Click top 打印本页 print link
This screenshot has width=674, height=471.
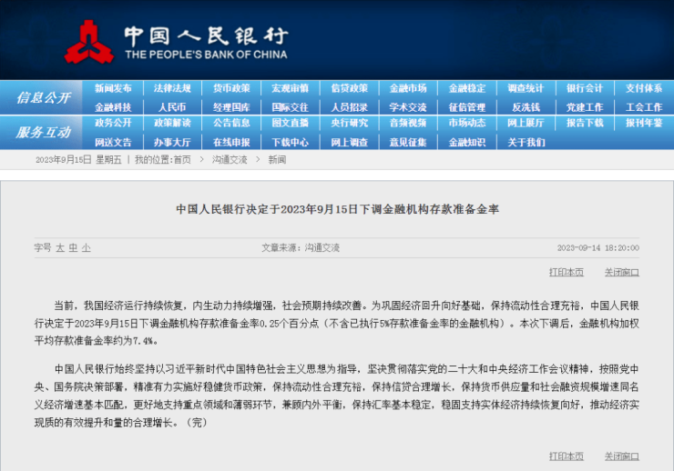pyautogui.click(x=566, y=272)
